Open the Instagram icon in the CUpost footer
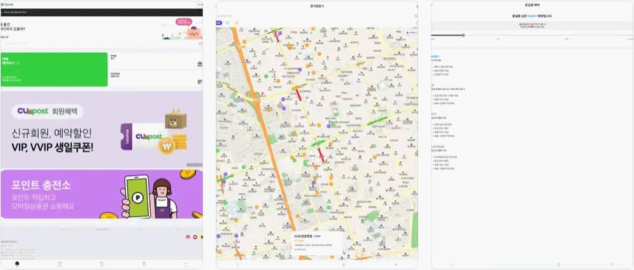Viewport: 634px width, 270px height. pyautogui.click(x=188, y=237)
